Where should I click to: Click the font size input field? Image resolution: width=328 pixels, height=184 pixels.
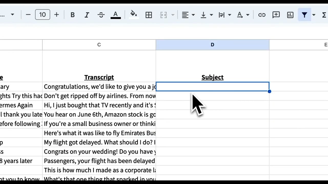pyautogui.click(x=43, y=15)
